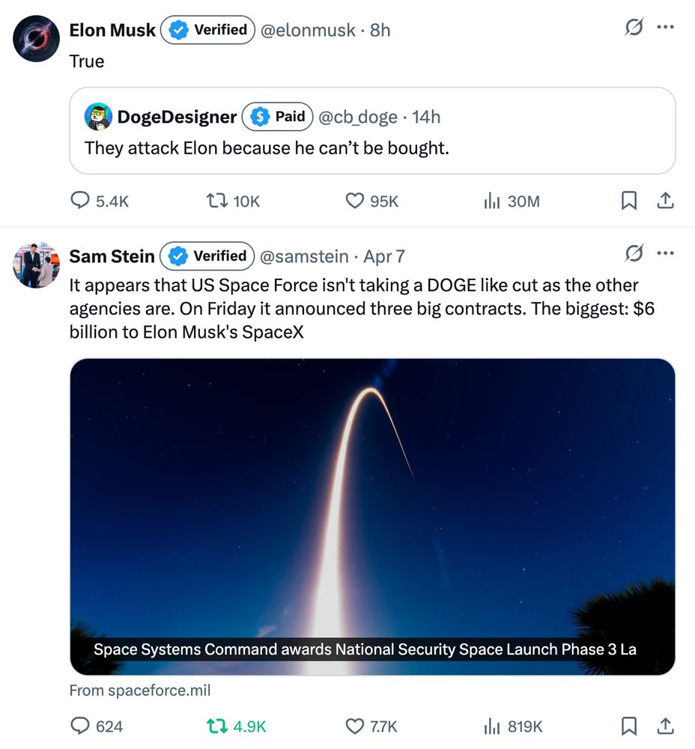
Task: View analytics for Elon Musk's post
Action: pyautogui.click(x=492, y=201)
